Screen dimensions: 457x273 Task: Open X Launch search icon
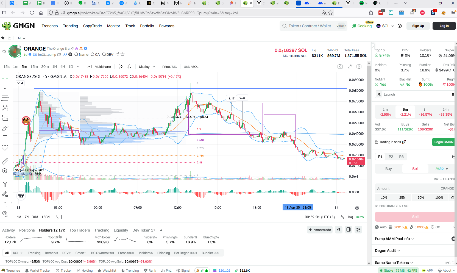tap(379, 94)
